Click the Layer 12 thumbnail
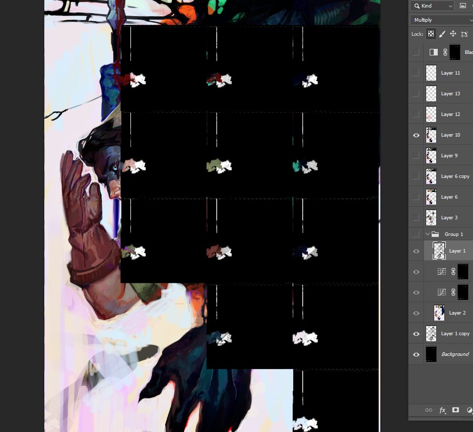Viewport: 473px width, 432px height. tap(431, 114)
